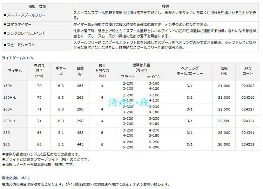263x189 pixels.
Task: Click the JANコード column header
Action: tap(248, 71)
